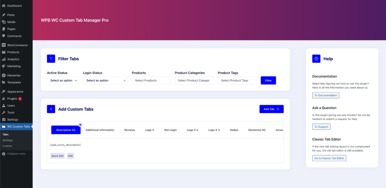Select the Elementor #2 tab
The height and width of the screenshot is (188, 386).
tap(257, 130)
